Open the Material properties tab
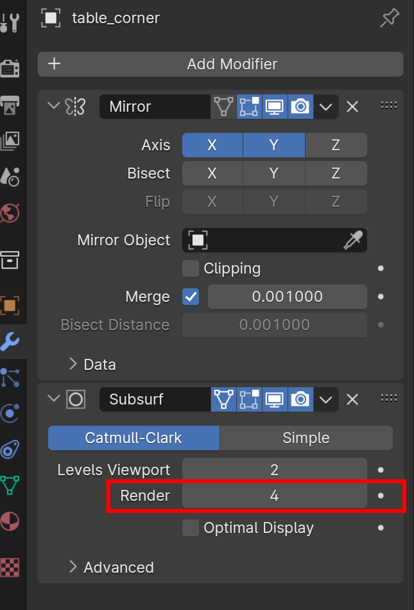 (x=11, y=519)
